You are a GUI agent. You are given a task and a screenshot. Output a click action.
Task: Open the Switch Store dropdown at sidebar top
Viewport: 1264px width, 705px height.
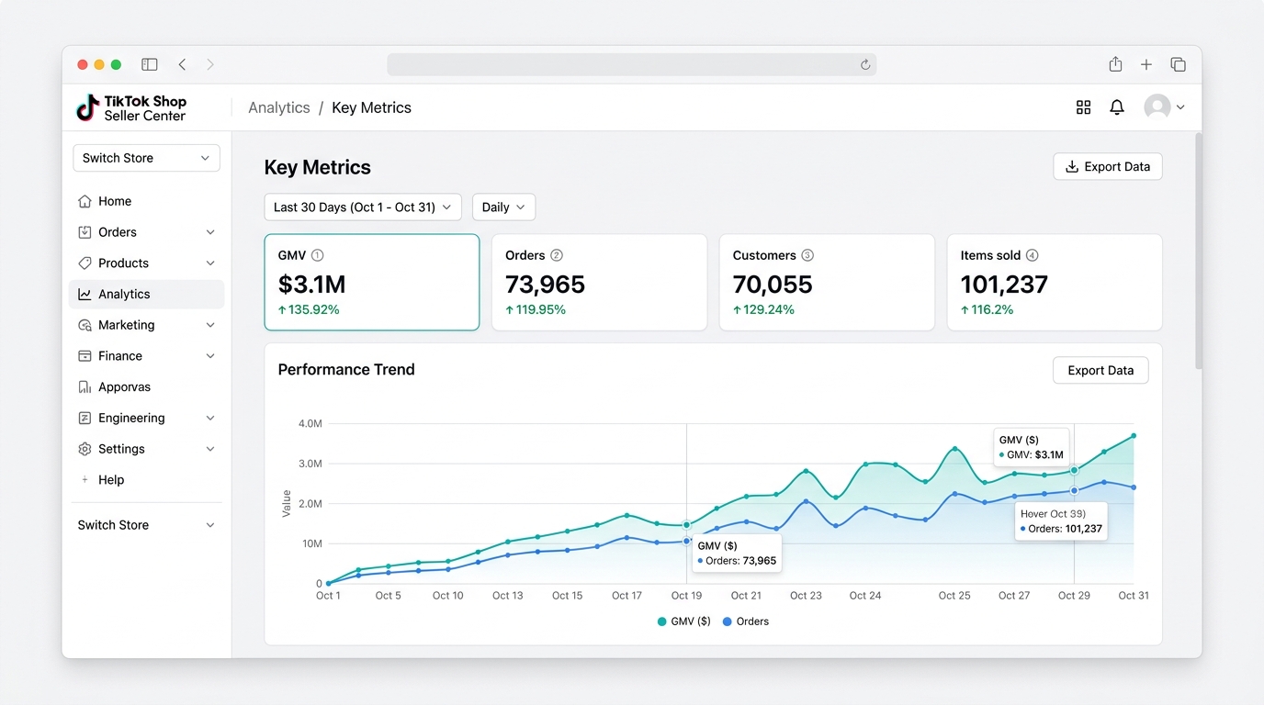point(146,158)
